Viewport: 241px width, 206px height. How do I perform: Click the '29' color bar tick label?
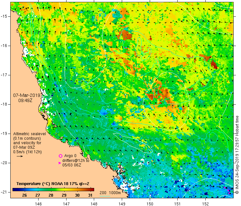(64, 195)
